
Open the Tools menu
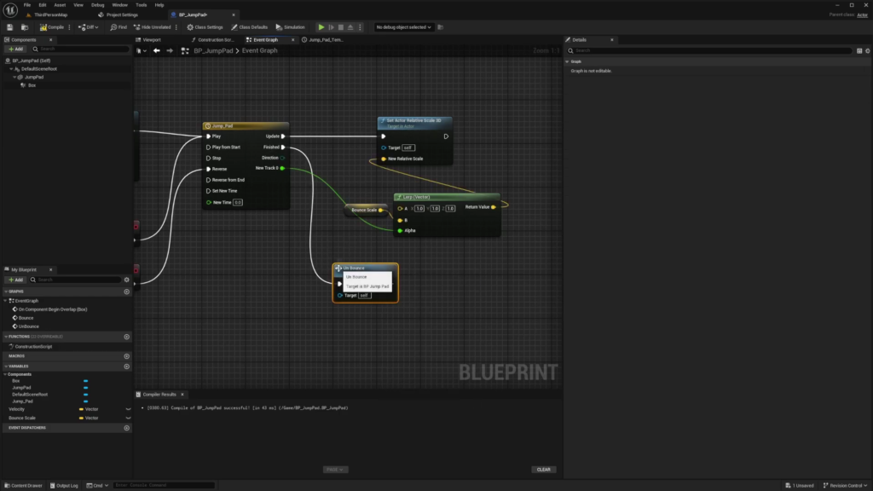coord(141,5)
